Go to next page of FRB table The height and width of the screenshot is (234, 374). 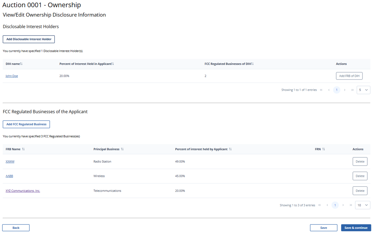click(x=343, y=205)
